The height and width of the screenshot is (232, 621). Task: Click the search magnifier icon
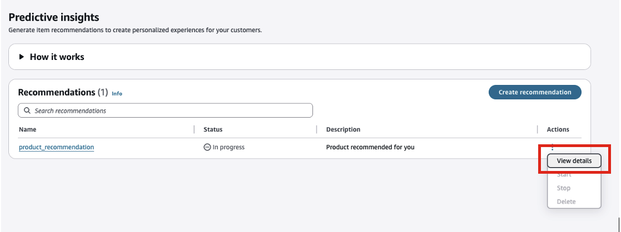coord(27,111)
